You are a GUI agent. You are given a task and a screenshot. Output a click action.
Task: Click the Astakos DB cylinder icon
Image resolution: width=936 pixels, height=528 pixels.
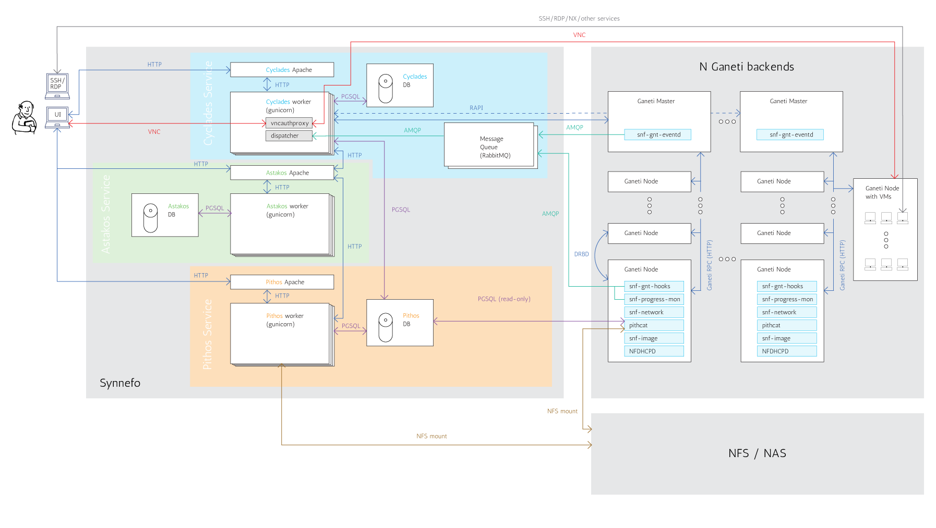click(150, 218)
